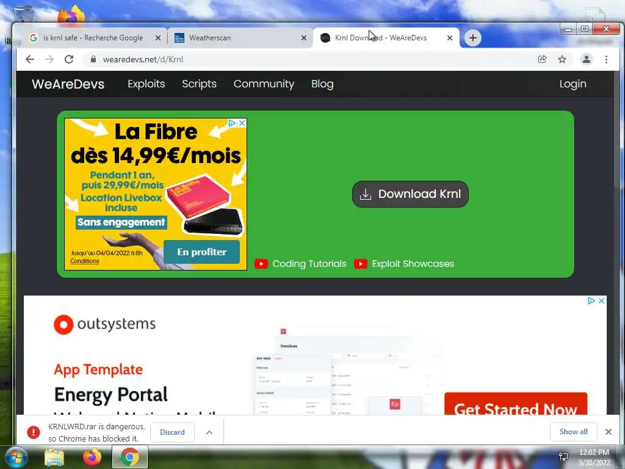Click AdChoices icon on OutSystems ad
The height and width of the screenshot is (469, 625).
tap(591, 300)
